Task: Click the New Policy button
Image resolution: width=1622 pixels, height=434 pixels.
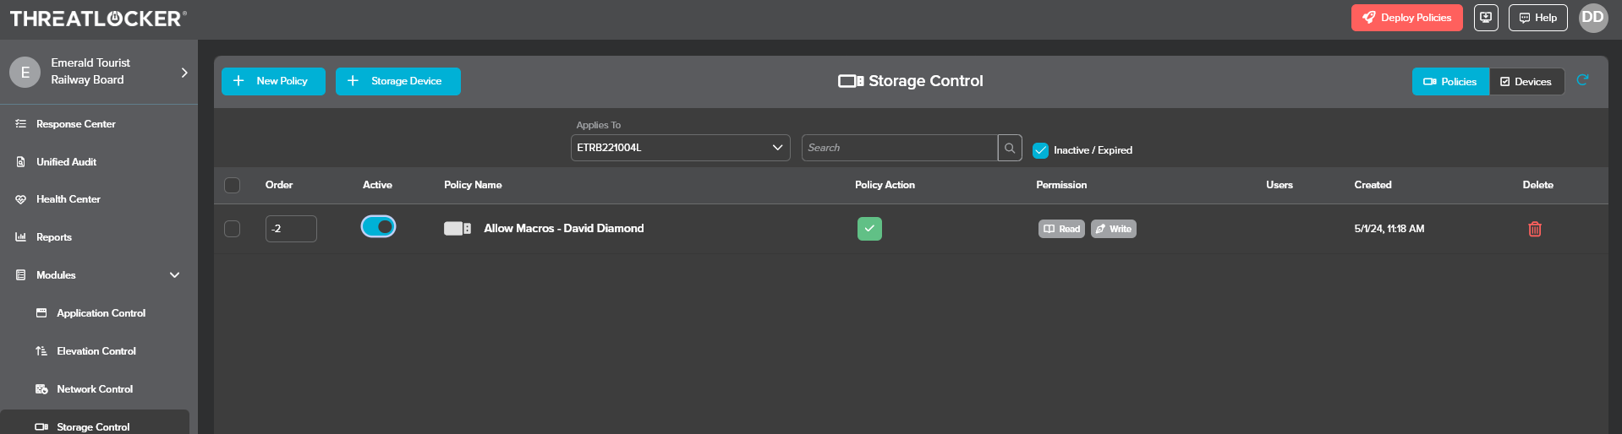Action: click(273, 81)
